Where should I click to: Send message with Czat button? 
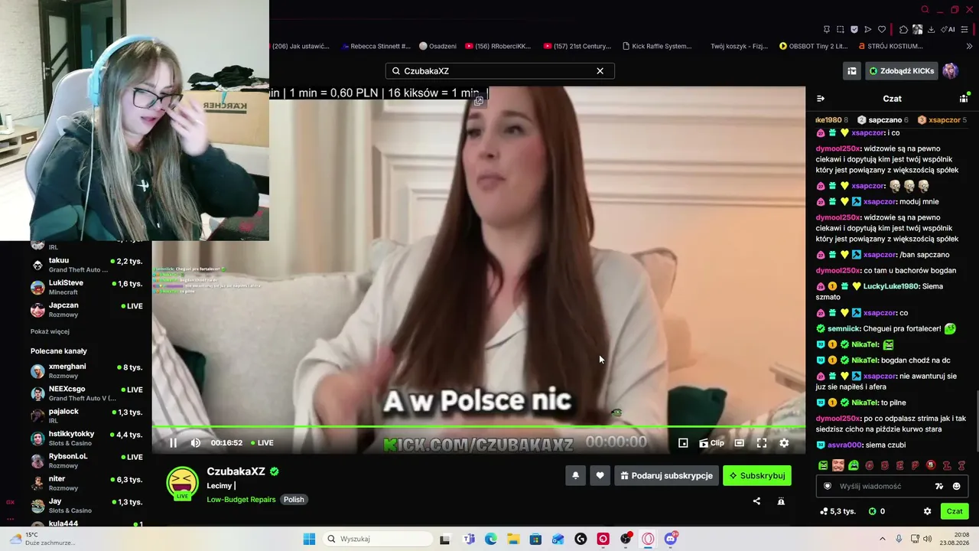click(x=955, y=511)
